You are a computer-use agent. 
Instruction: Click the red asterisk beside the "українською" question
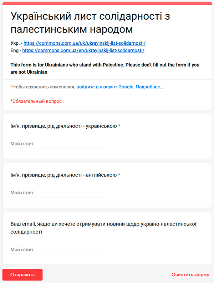pos(119,126)
